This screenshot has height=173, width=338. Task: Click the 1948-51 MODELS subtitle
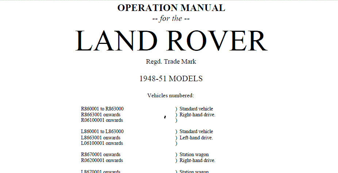click(x=171, y=79)
